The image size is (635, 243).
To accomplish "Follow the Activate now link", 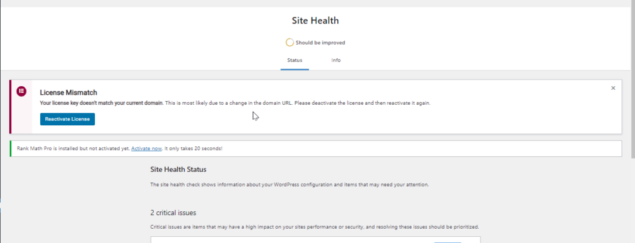I will pyautogui.click(x=146, y=149).
